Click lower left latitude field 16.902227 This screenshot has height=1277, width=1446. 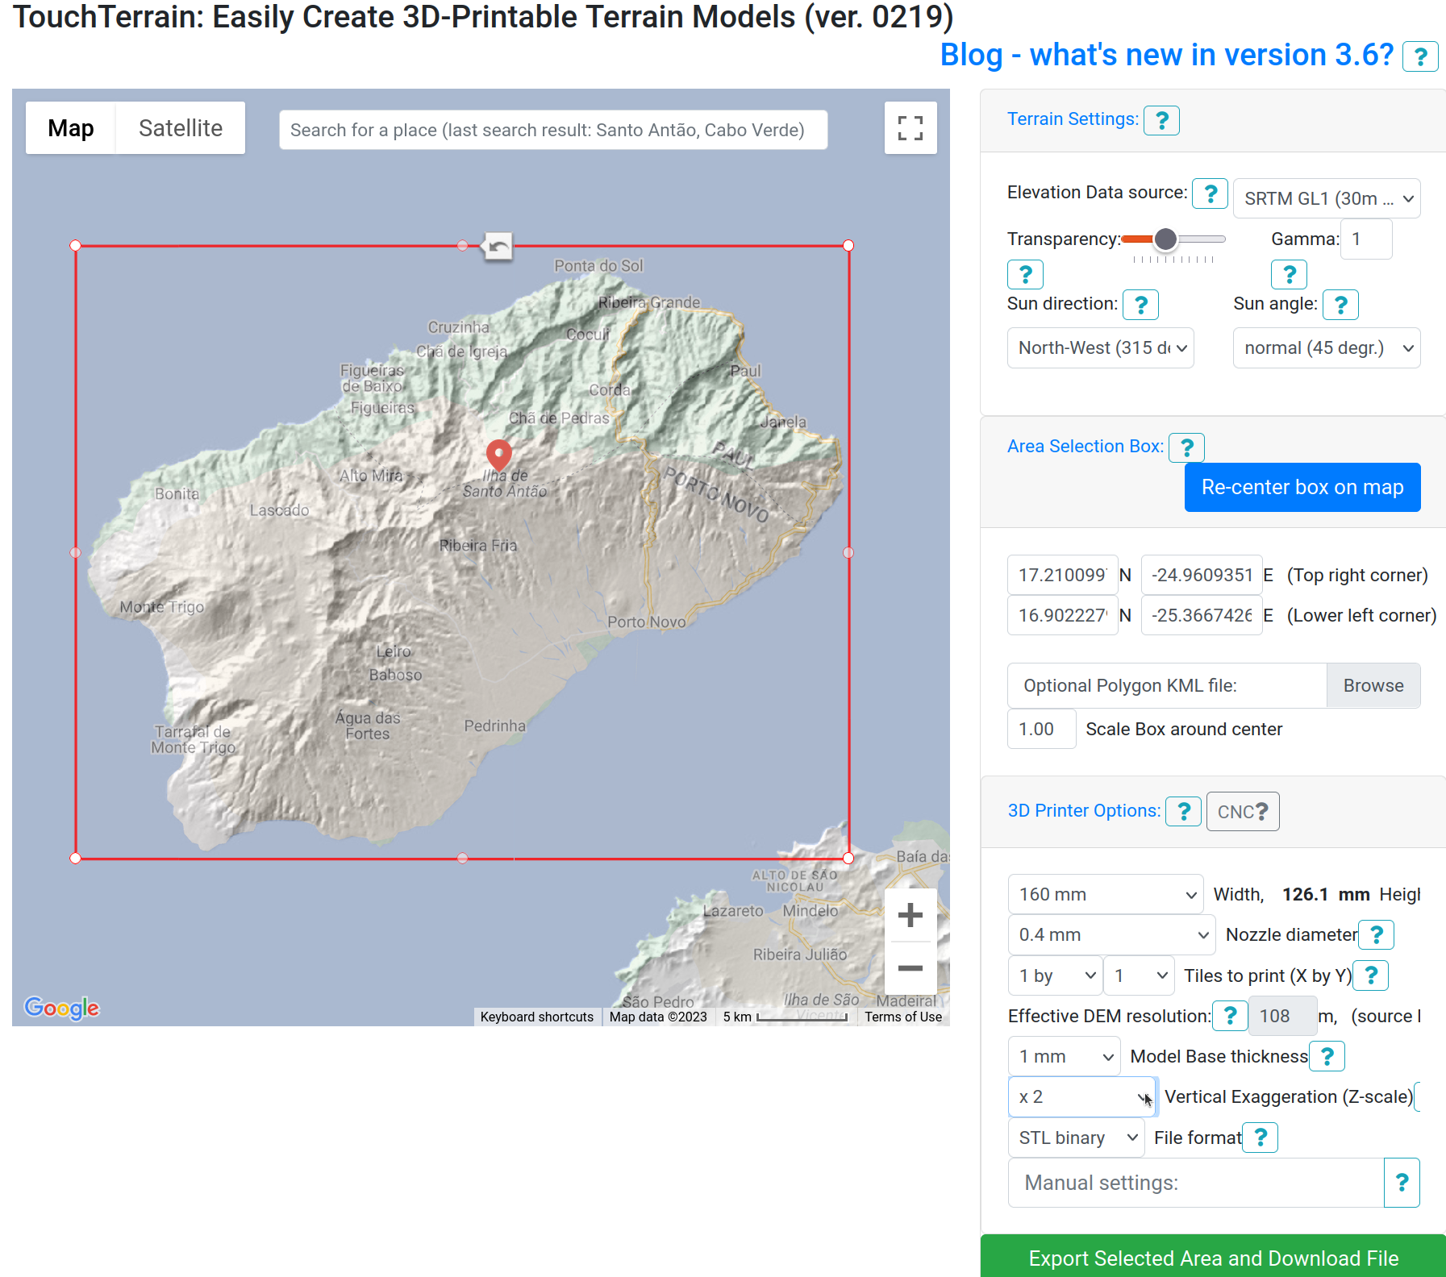click(x=1063, y=615)
